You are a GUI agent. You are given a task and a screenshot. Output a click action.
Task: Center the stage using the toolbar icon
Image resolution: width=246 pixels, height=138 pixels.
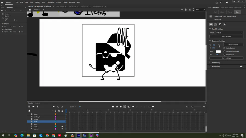[x=182, y=10]
